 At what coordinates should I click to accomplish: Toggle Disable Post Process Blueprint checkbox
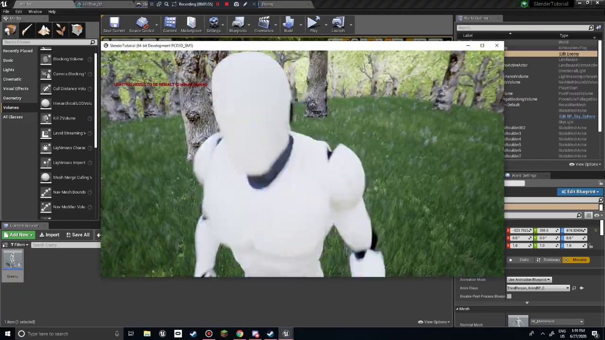click(509, 297)
